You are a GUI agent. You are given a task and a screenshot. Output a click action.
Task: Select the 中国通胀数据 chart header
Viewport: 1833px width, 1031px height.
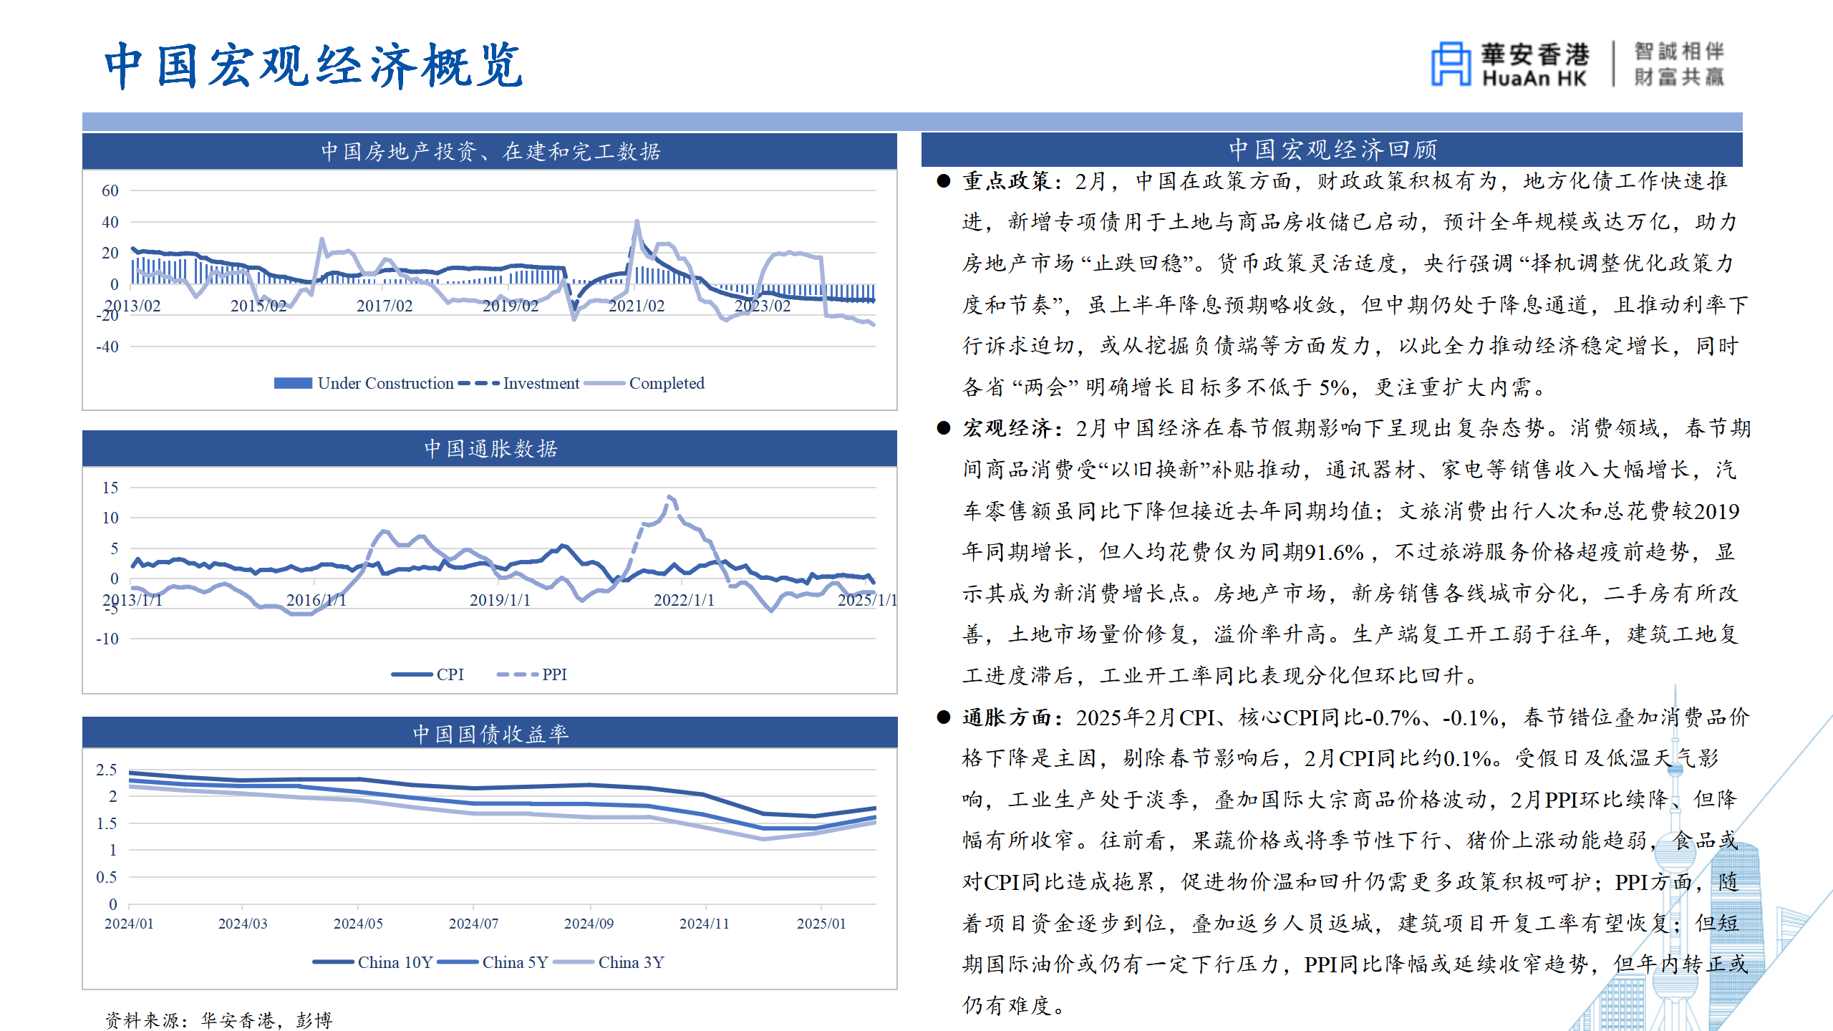[490, 448]
